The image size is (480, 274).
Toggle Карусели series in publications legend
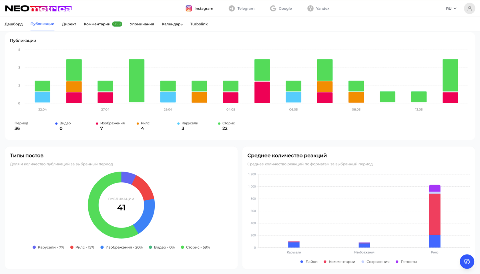[x=188, y=123]
